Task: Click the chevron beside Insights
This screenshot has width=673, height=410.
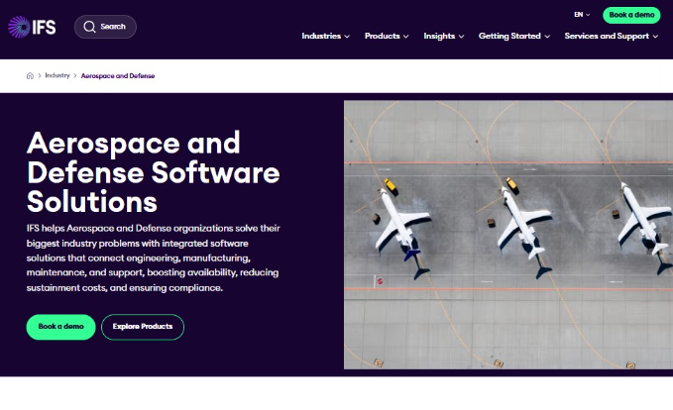Action: 462,37
